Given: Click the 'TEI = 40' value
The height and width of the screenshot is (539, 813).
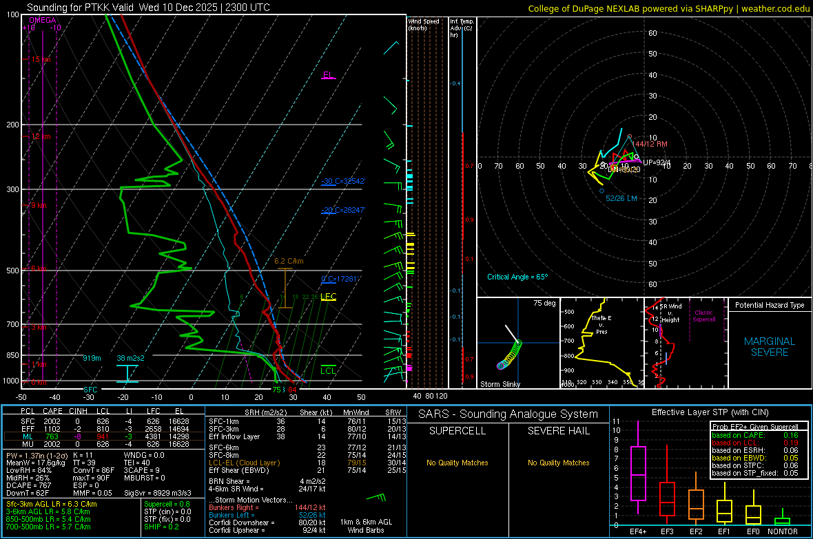Looking at the screenshot, I should click(x=137, y=463).
